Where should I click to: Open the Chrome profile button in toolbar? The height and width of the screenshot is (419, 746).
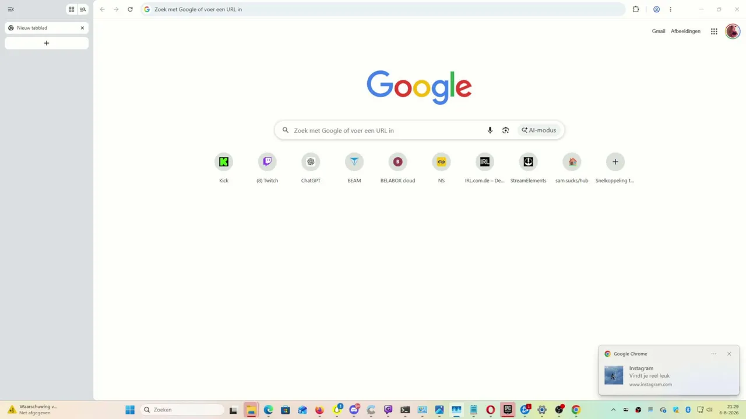click(656, 9)
